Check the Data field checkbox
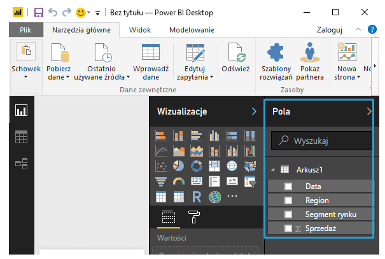The image size is (385, 259). tap(288, 186)
